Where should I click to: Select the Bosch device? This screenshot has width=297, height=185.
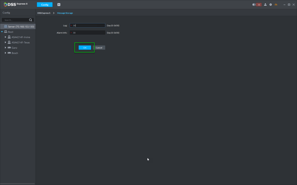click(15, 53)
